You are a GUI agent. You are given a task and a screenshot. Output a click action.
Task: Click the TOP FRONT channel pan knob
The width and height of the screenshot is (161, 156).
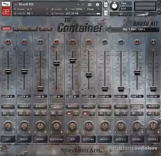coord(56,126)
